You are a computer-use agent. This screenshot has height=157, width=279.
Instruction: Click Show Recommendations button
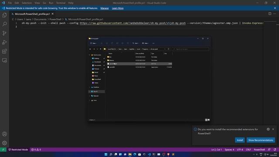261,140
